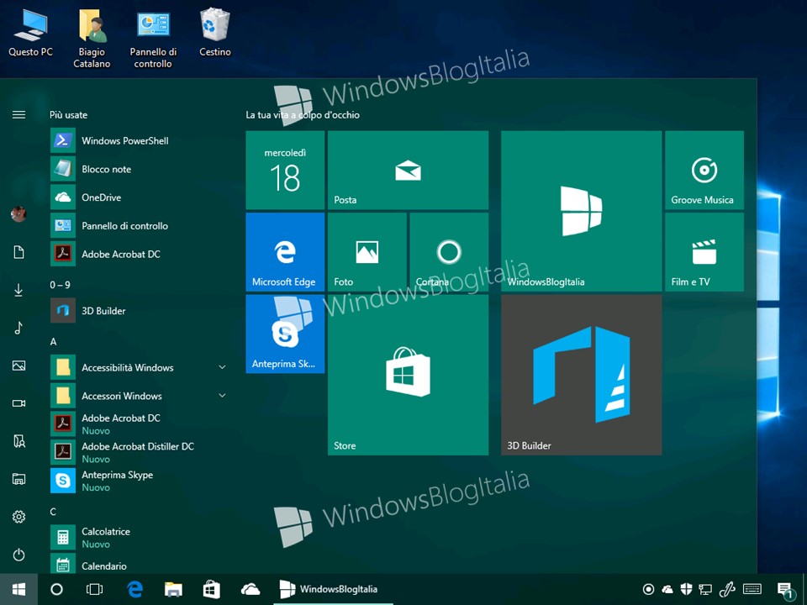Image resolution: width=807 pixels, height=605 pixels.
Task: Open the user account picture in Start sidebar
Action: pos(18,214)
